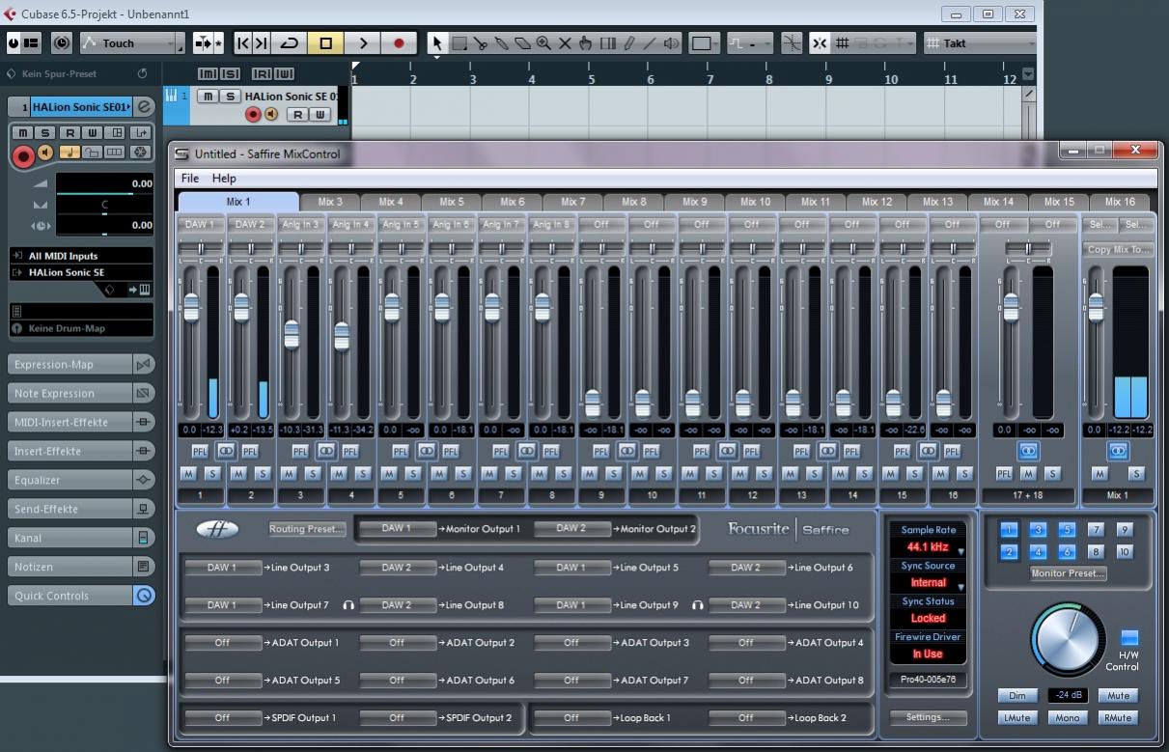Select the Play speaker tool in Cubase
Viewport: 1169px width, 752px height.
(x=672, y=43)
